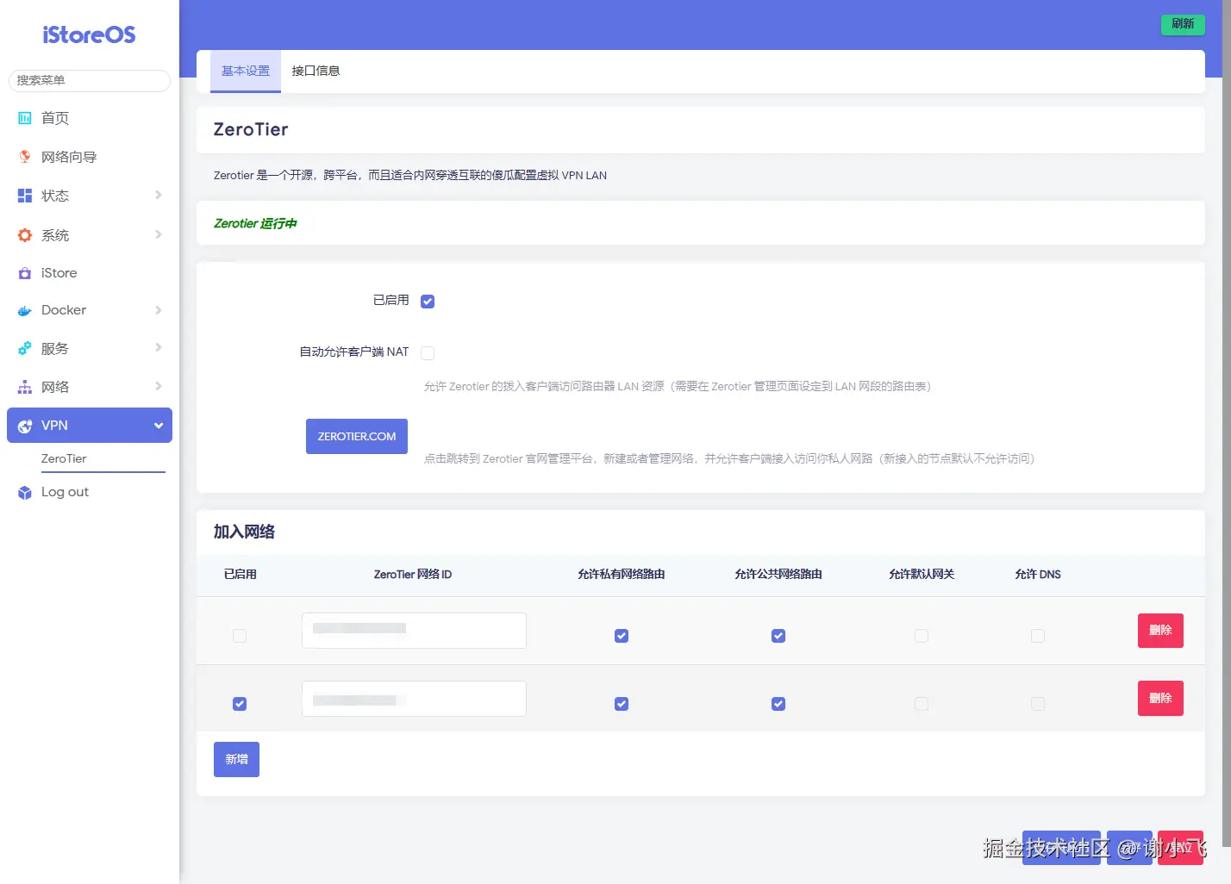
Task: Expand the 服务 submenu arrow
Action: (159, 347)
